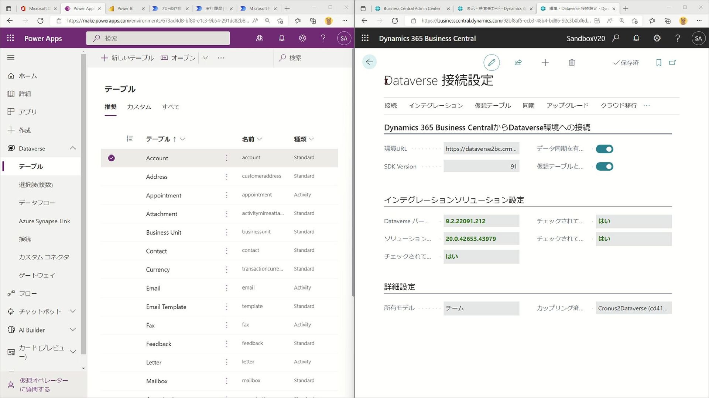Toggle the 仮想テーブルと... switch
709x398 pixels.
(604, 167)
